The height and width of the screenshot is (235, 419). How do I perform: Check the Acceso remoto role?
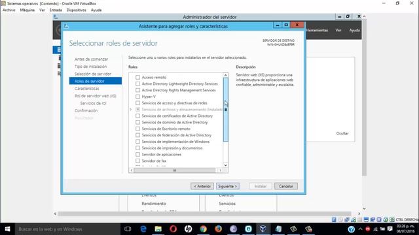point(137,77)
